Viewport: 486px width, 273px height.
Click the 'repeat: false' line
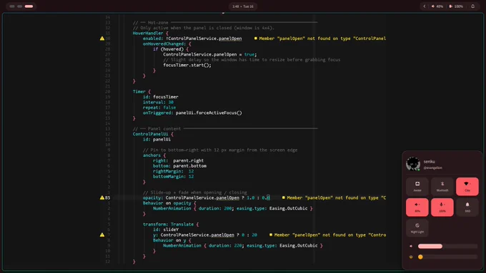click(159, 108)
